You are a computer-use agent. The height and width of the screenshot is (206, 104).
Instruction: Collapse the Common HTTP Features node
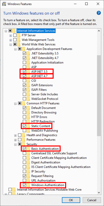click(16, 104)
